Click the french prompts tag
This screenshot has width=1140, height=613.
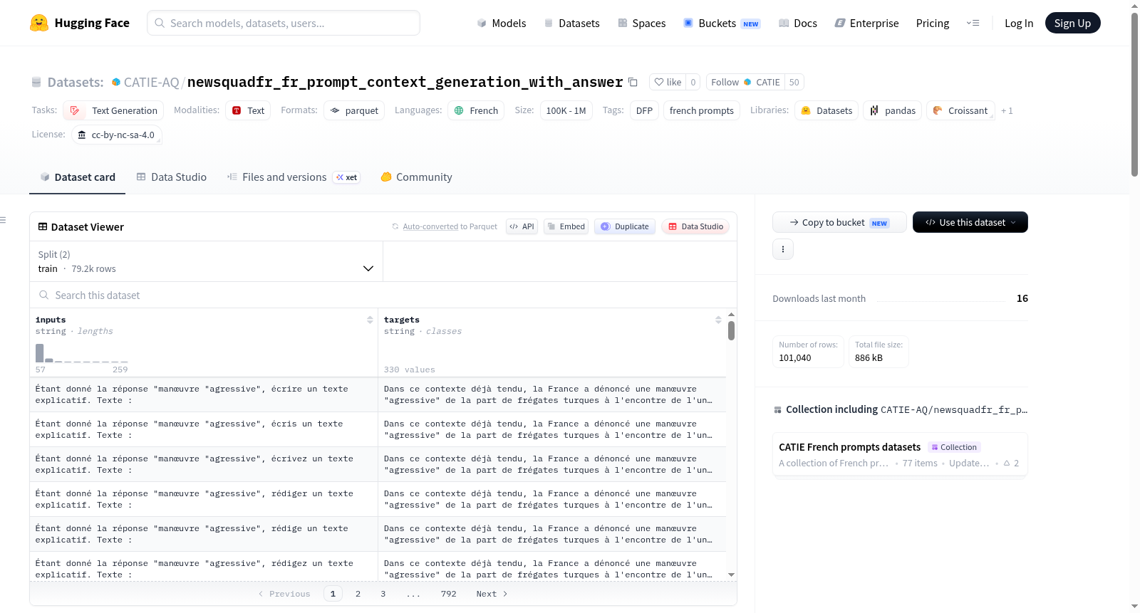tap(702, 110)
